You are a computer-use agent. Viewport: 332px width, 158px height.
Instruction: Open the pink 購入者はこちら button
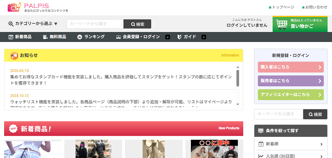coord(291,67)
